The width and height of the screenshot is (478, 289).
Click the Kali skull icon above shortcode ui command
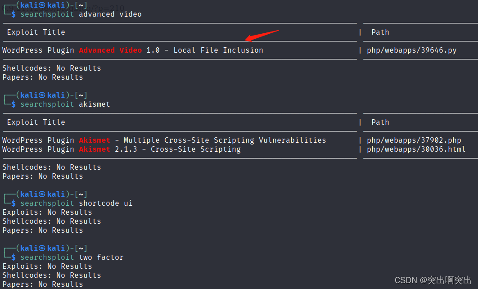coord(42,194)
